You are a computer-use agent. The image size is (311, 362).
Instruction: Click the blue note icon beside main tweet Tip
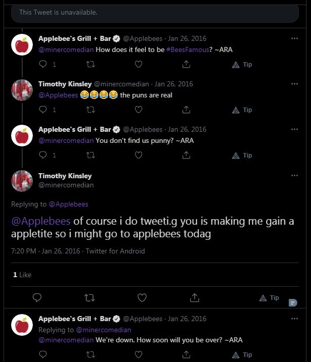[x=293, y=302]
